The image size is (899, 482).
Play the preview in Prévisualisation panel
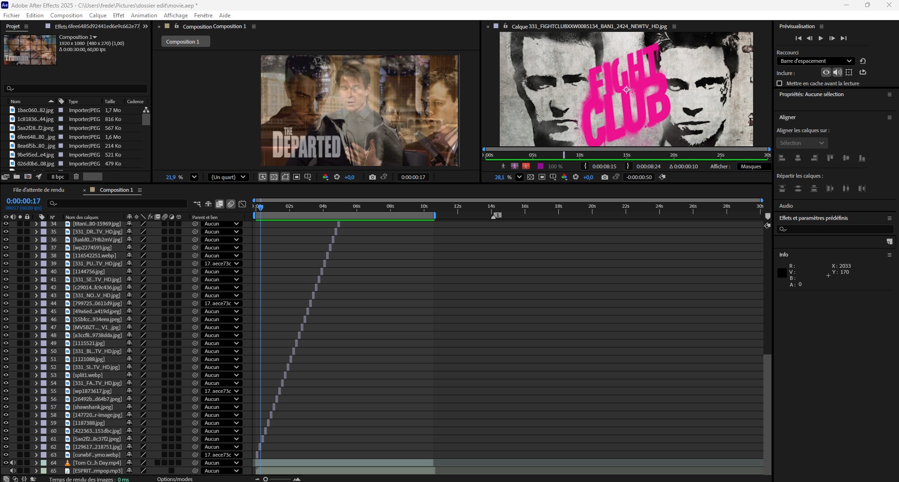click(x=821, y=38)
